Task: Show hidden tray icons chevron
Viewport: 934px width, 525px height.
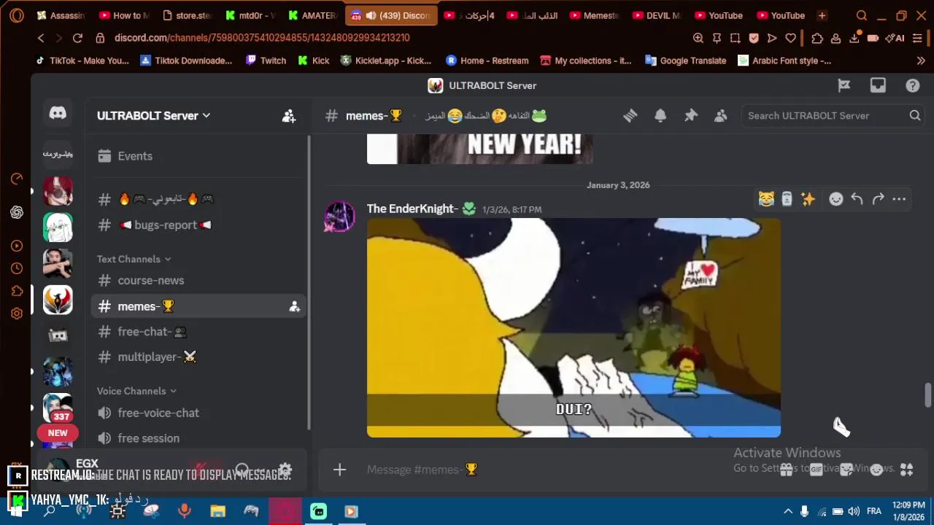Action: pos(787,511)
